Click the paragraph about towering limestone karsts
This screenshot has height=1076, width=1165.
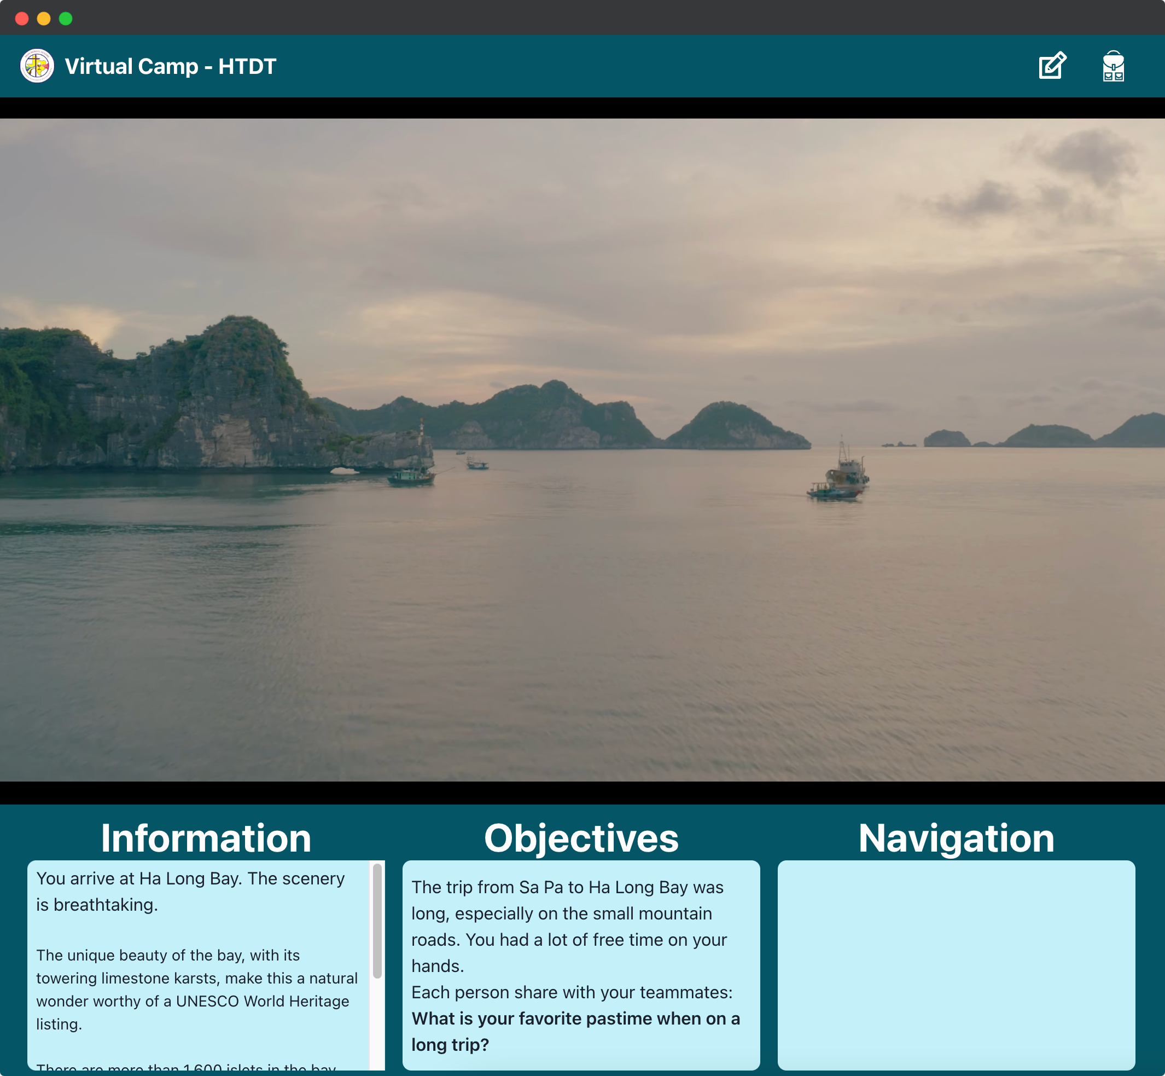197,989
